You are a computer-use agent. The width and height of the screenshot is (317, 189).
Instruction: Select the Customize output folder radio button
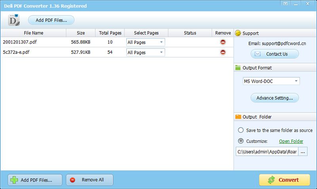pyautogui.click(x=241, y=141)
